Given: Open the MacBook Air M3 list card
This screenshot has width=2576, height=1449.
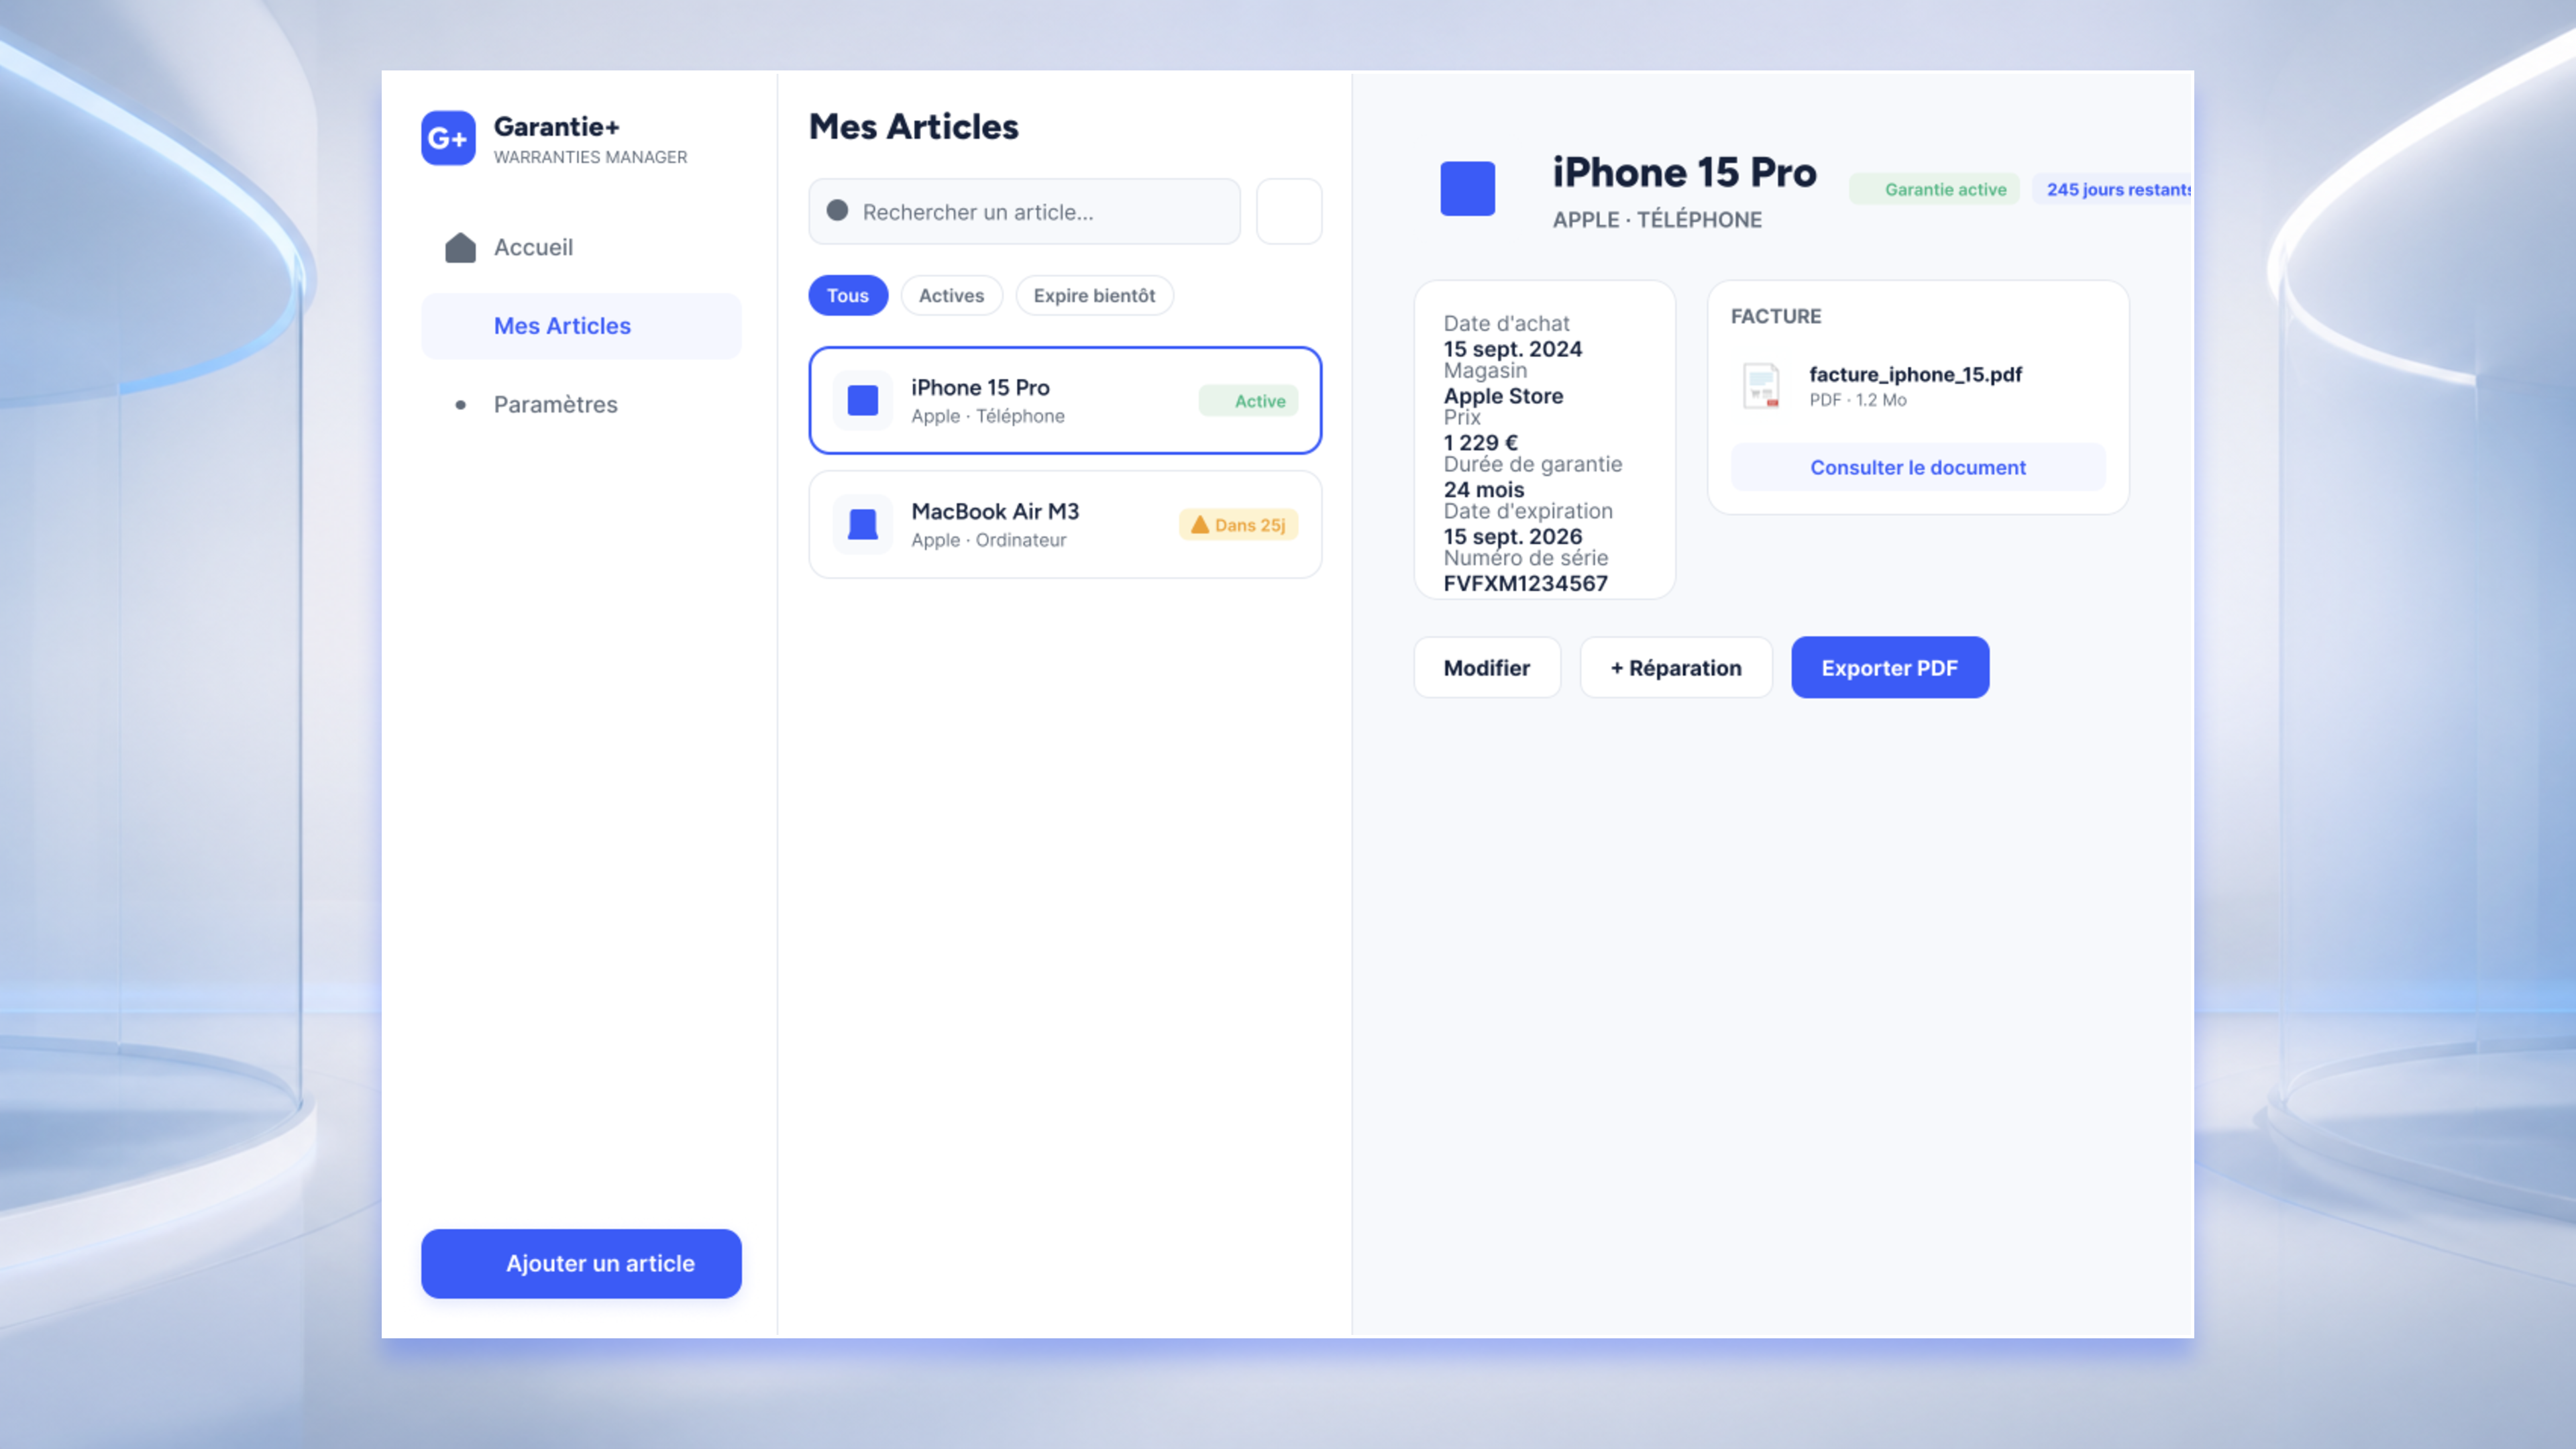Looking at the screenshot, I should click(x=1065, y=525).
